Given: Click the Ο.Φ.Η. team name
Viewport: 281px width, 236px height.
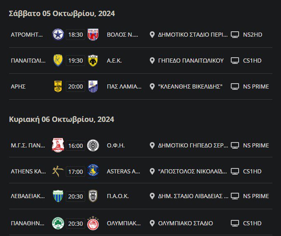Looking at the screenshot, I should [116, 145].
